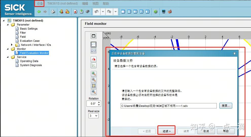Select the single-pane window layout icon
251x137 pixels.
[123, 12]
